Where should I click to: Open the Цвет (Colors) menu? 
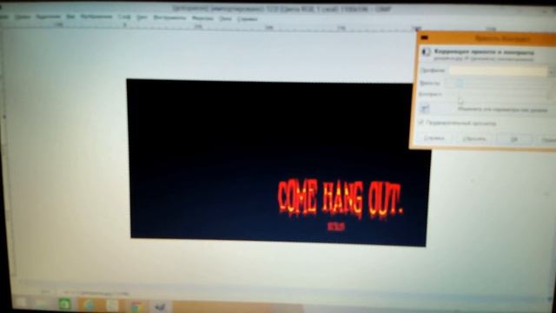pyautogui.click(x=142, y=17)
